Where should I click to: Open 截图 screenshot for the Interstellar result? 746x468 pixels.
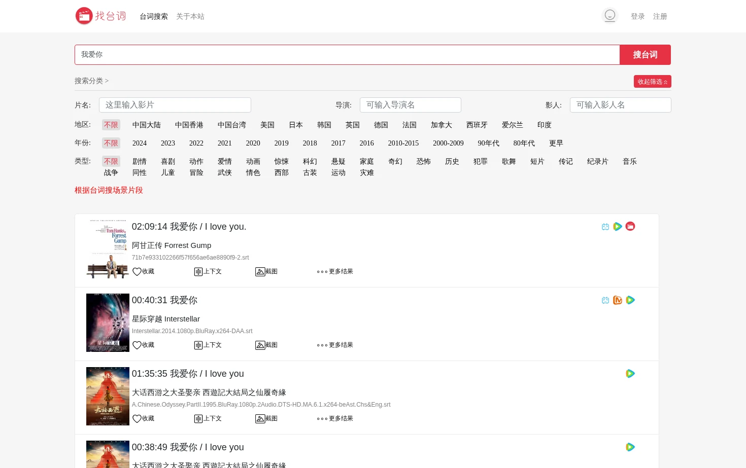(266, 345)
